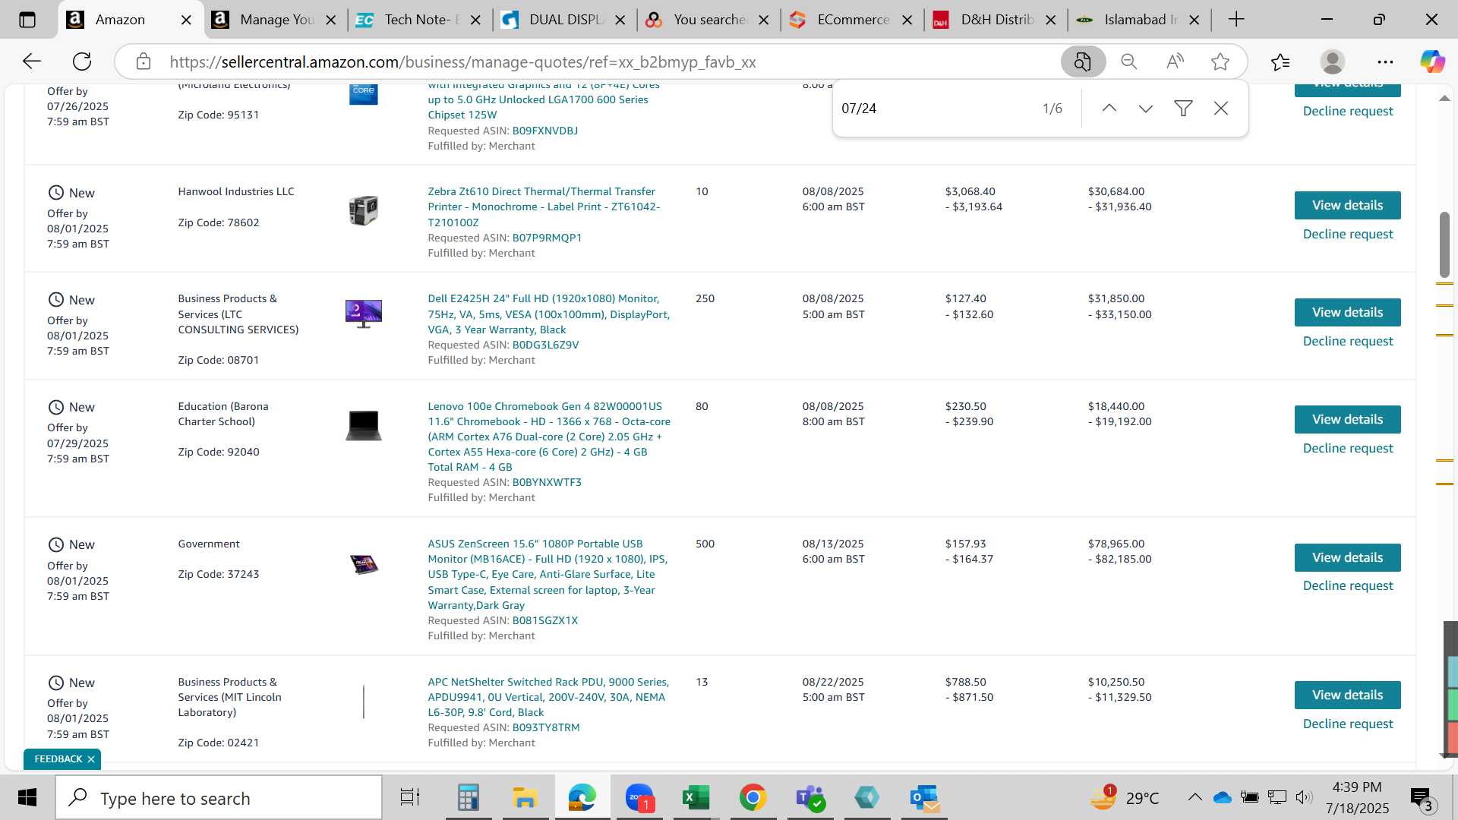Open Google Chrome from taskbar
The image size is (1458, 820).
click(x=753, y=798)
